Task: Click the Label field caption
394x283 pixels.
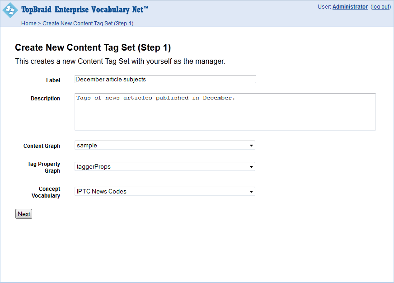Action: [53, 80]
